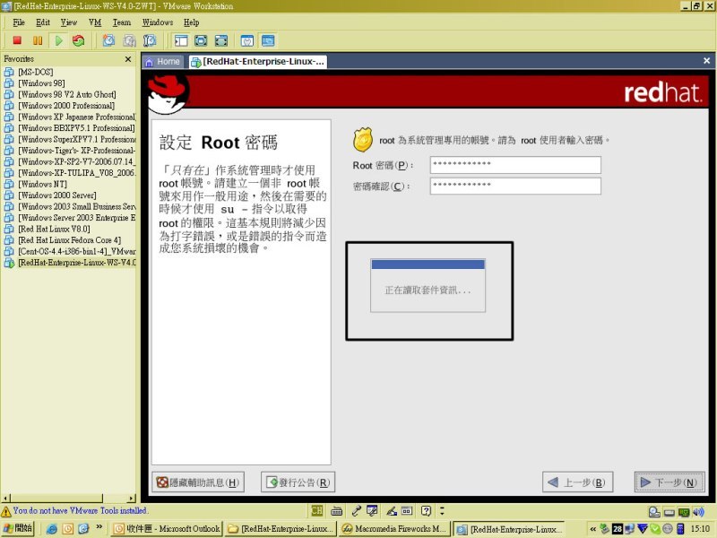Image resolution: width=717 pixels, height=538 pixels.
Task: Close the Favorites panel
Action: coord(128,59)
